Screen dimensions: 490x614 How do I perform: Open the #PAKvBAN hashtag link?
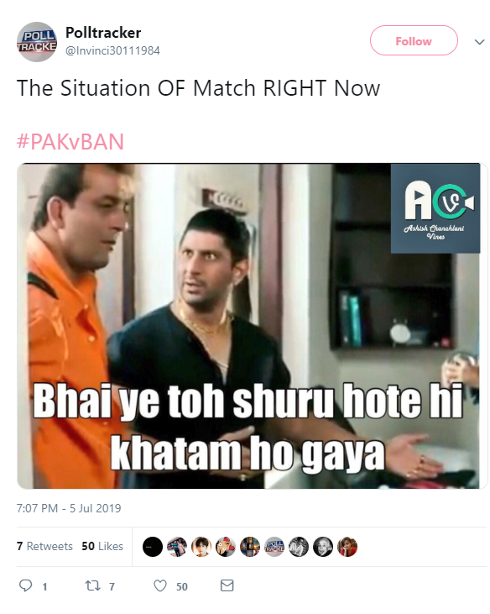(x=70, y=142)
